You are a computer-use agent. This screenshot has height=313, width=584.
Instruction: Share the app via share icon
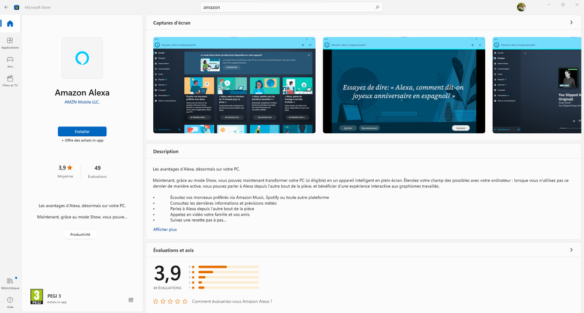click(x=131, y=300)
